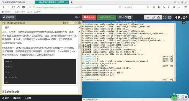Open the green chat extension icon

coord(154,7)
